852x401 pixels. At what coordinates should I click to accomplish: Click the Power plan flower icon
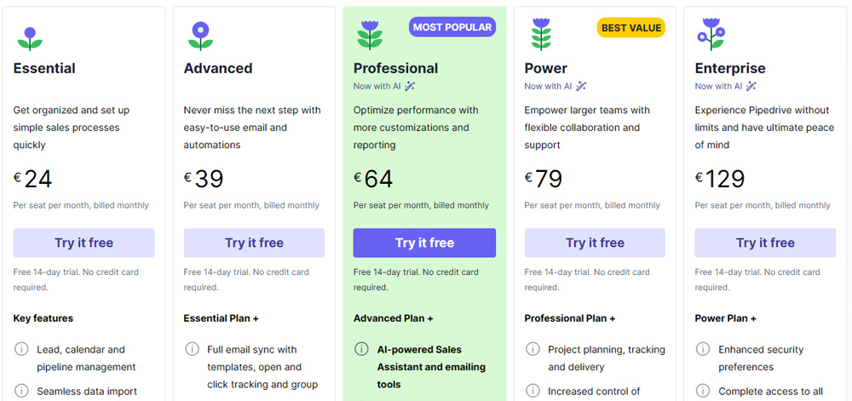pos(541,36)
